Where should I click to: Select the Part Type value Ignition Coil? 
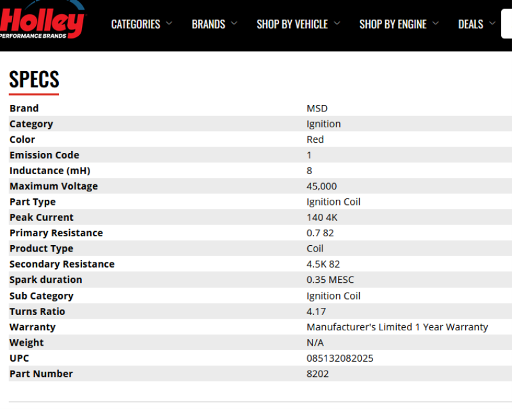pyautogui.click(x=333, y=202)
